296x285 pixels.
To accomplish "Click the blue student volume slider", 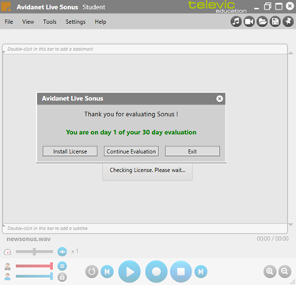I will pos(34,276).
